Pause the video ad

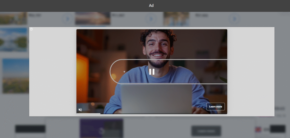[152, 72]
